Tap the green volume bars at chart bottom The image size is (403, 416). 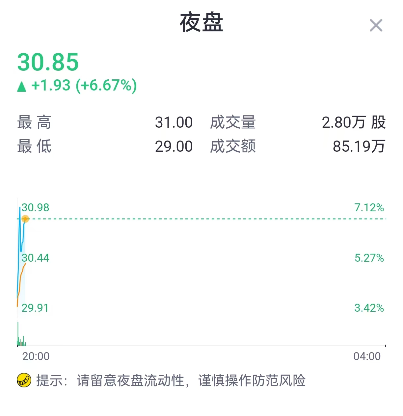pos(21,334)
